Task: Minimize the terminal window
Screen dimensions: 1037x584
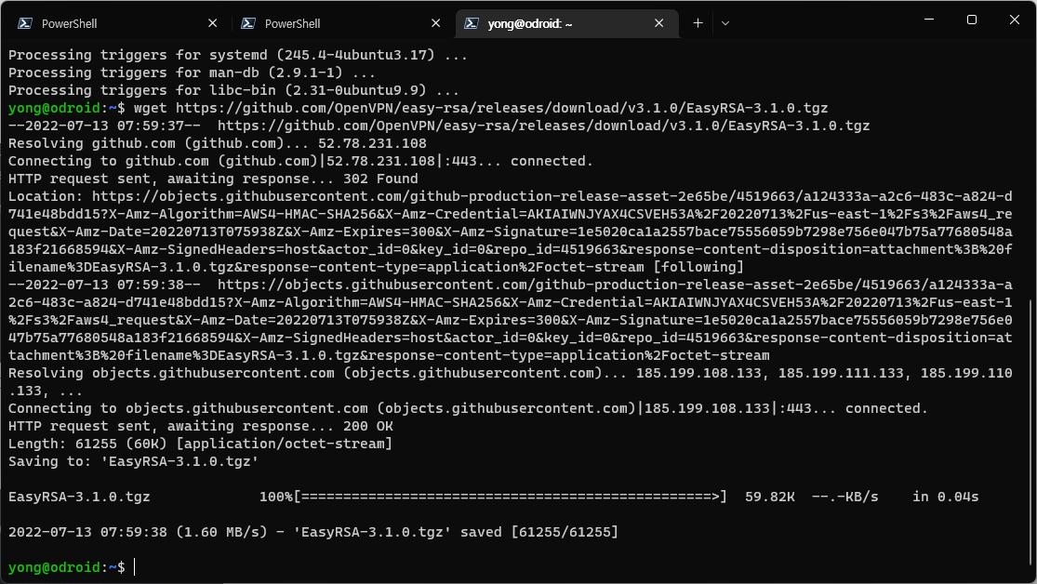Action: click(929, 20)
